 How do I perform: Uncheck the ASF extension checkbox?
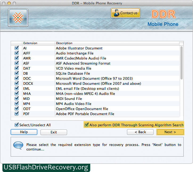pyautogui.click(x=17, y=63)
